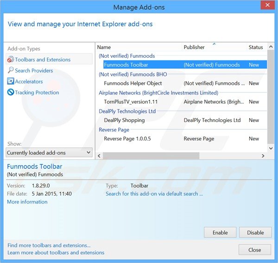Click the Accelerators arrow icon

11,81
